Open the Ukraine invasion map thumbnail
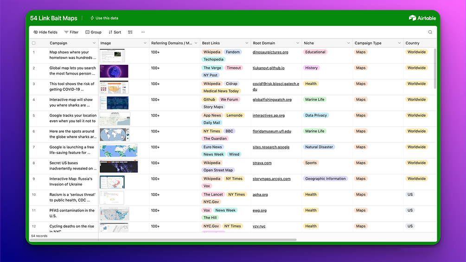 (112, 182)
